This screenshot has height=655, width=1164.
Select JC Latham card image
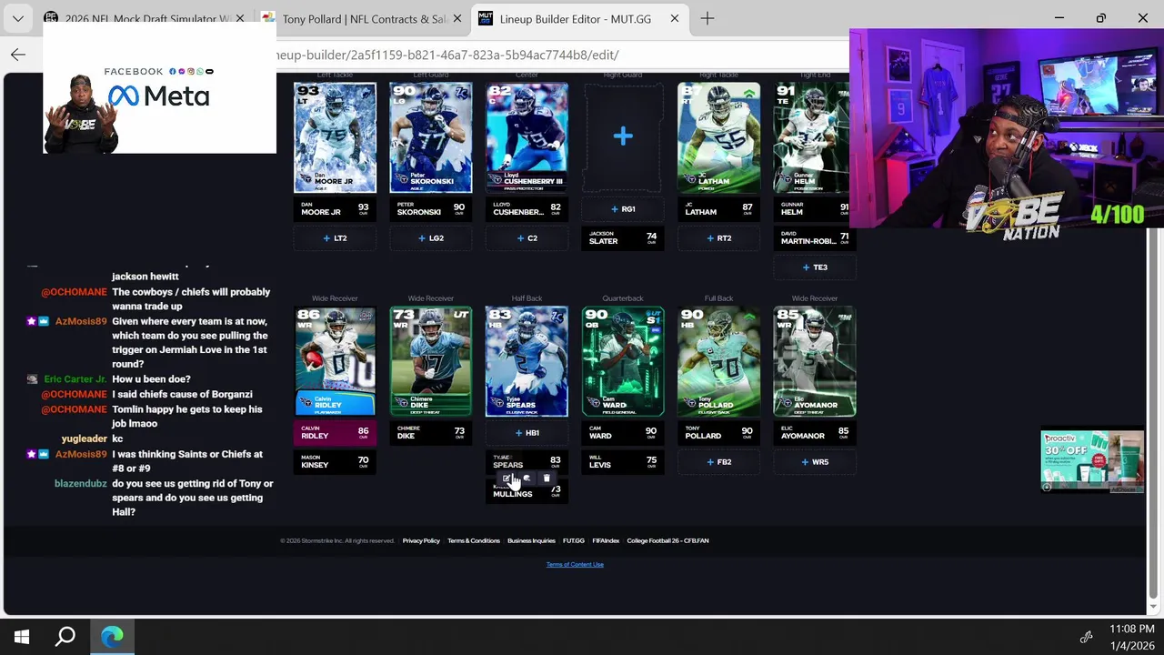point(718,137)
